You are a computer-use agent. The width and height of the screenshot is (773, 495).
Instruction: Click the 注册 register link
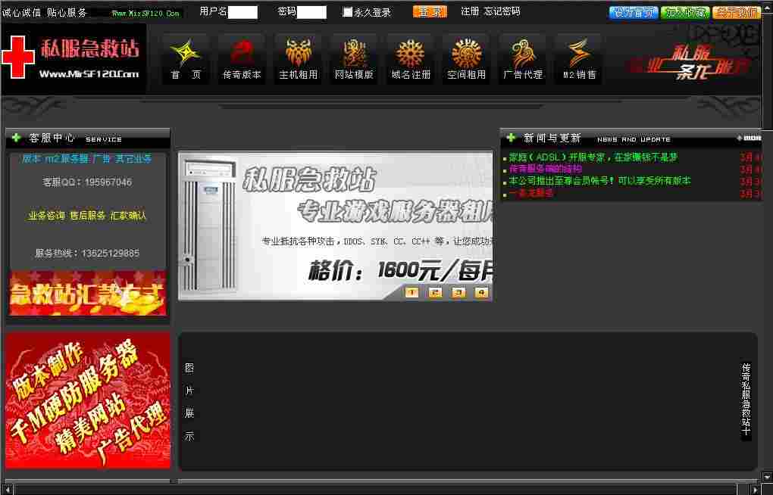pos(470,12)
